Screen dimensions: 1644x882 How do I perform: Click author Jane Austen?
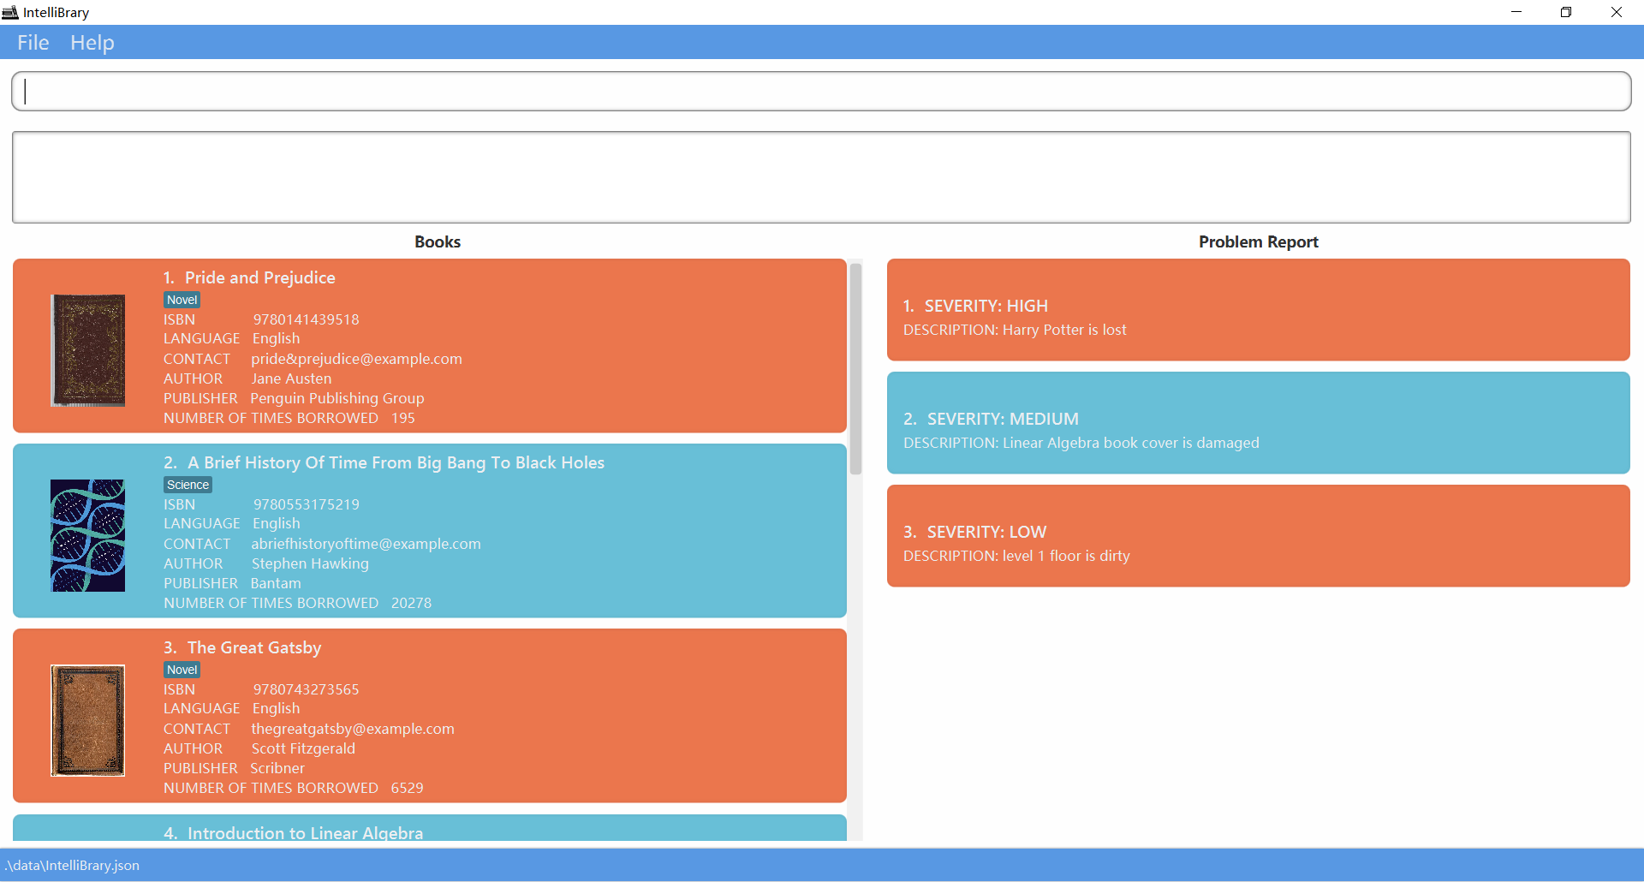click(291, 378)
